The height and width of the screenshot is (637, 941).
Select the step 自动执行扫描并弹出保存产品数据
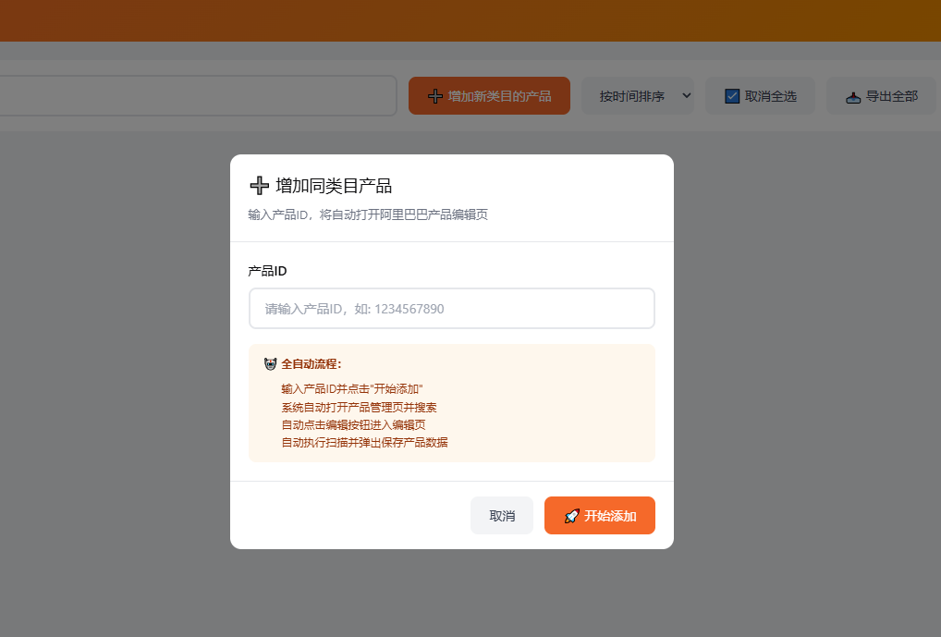click(x=364, y=443)
